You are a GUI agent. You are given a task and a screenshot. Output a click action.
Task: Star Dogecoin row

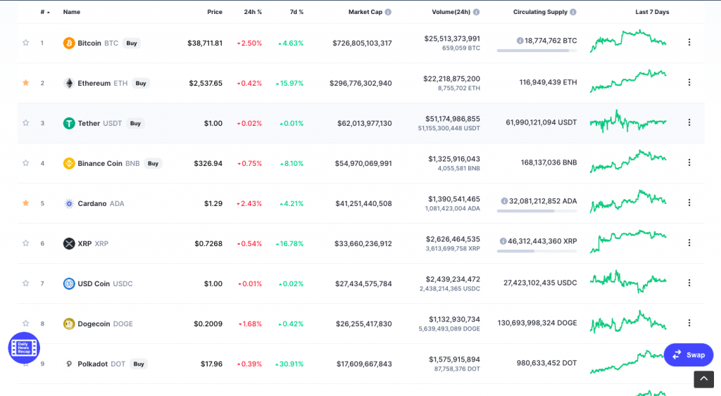coord(26,323)
